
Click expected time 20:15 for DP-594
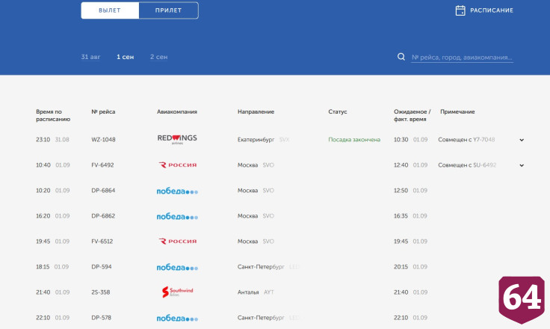coord(401,267)
